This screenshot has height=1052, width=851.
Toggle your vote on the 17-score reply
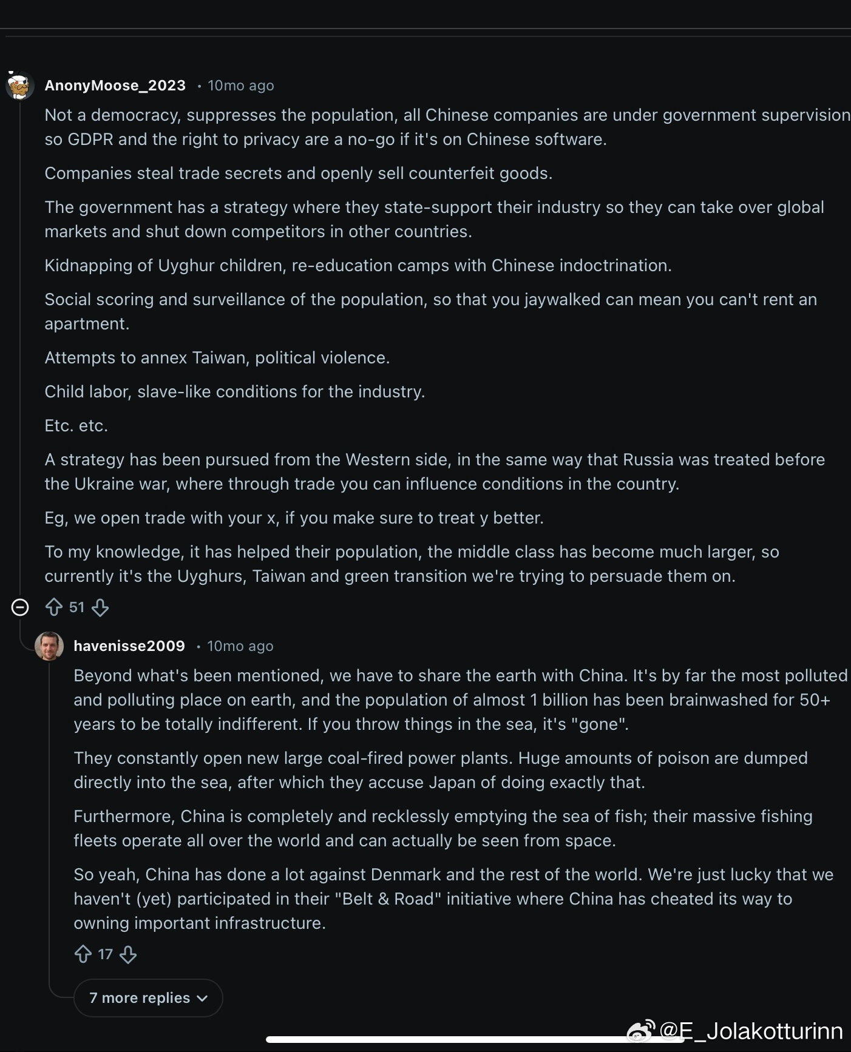(x=83, y=954)
